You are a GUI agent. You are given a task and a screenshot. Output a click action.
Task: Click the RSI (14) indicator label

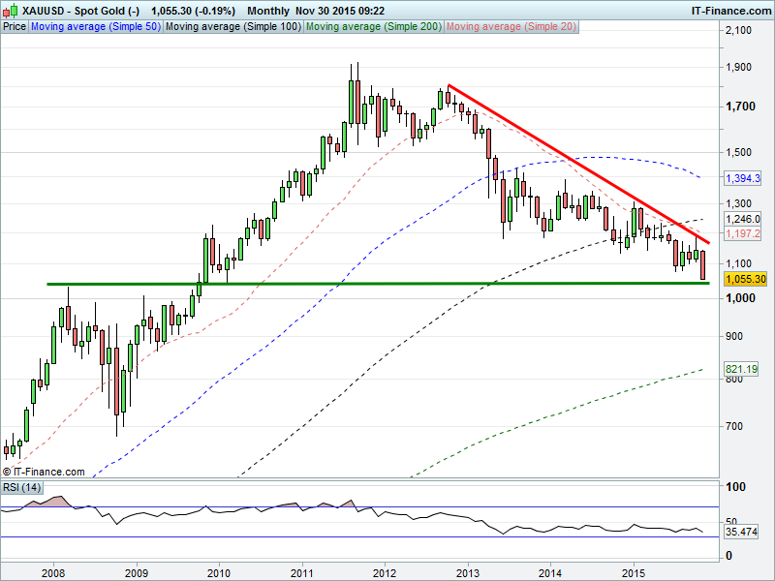(x=22, y=486)
